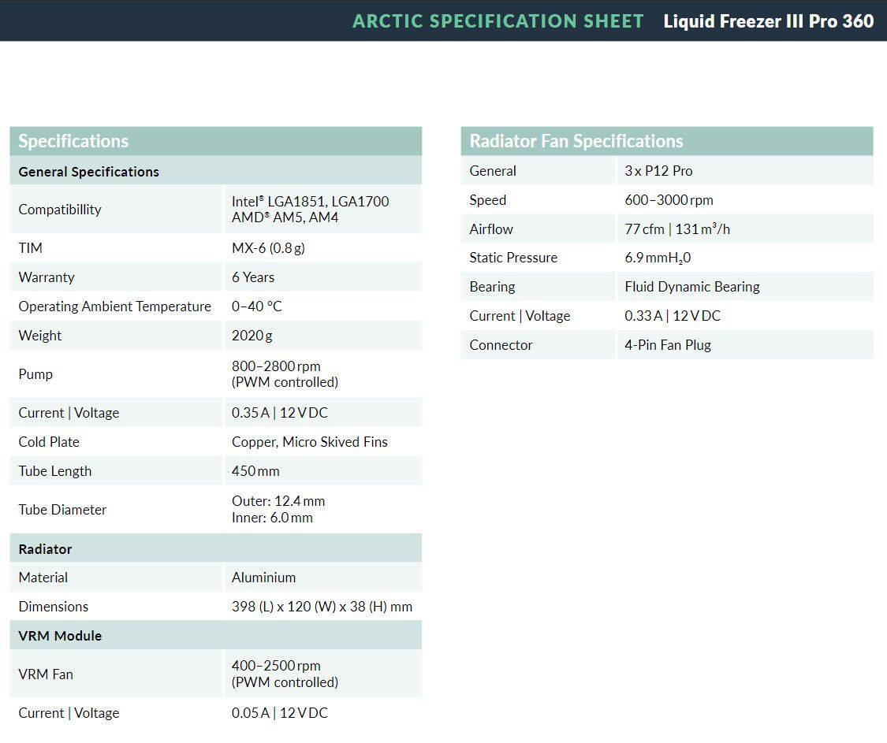Viewport: 887px width, 743px height.
Task: Select the 3 x P12 Pro fan value
Action: pos(658,171)
